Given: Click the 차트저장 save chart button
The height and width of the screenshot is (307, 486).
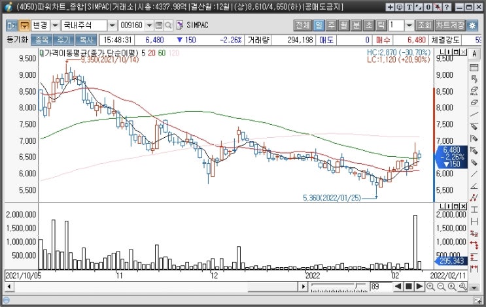Looking at the screenshot, I should [x=450, y=25].
